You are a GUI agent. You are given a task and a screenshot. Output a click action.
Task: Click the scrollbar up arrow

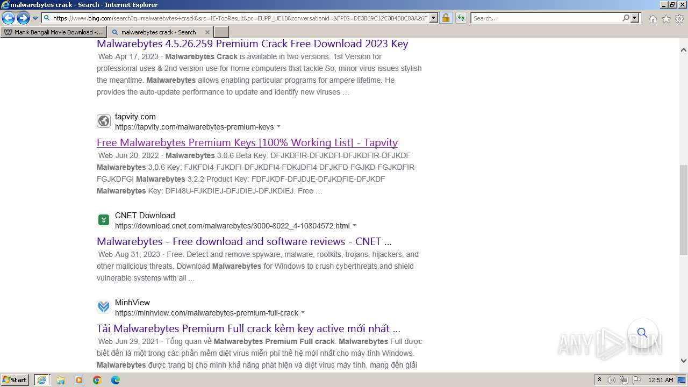coord(684,50)
